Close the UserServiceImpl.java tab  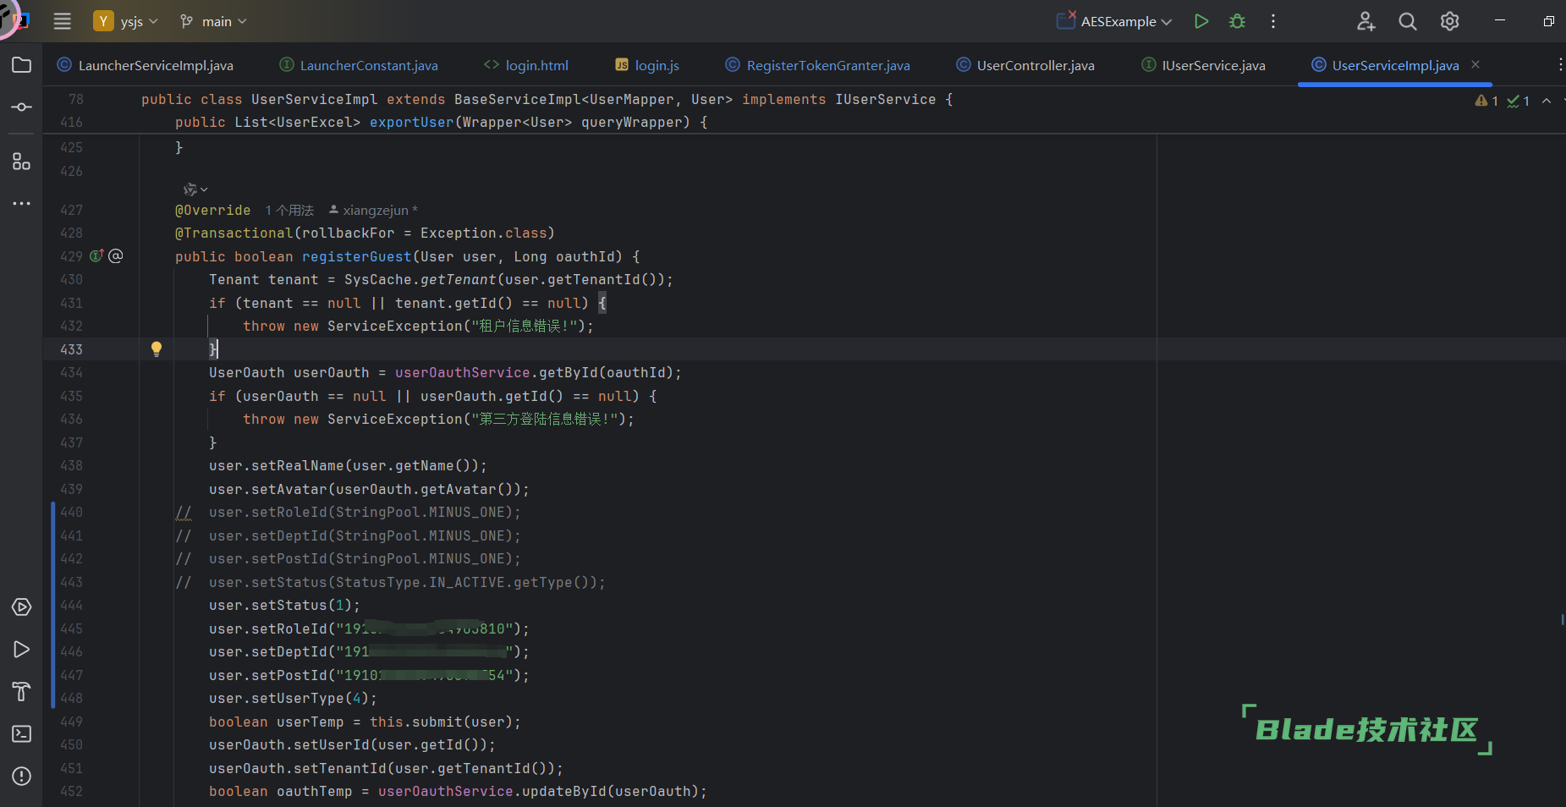(x=1475, y=64)
